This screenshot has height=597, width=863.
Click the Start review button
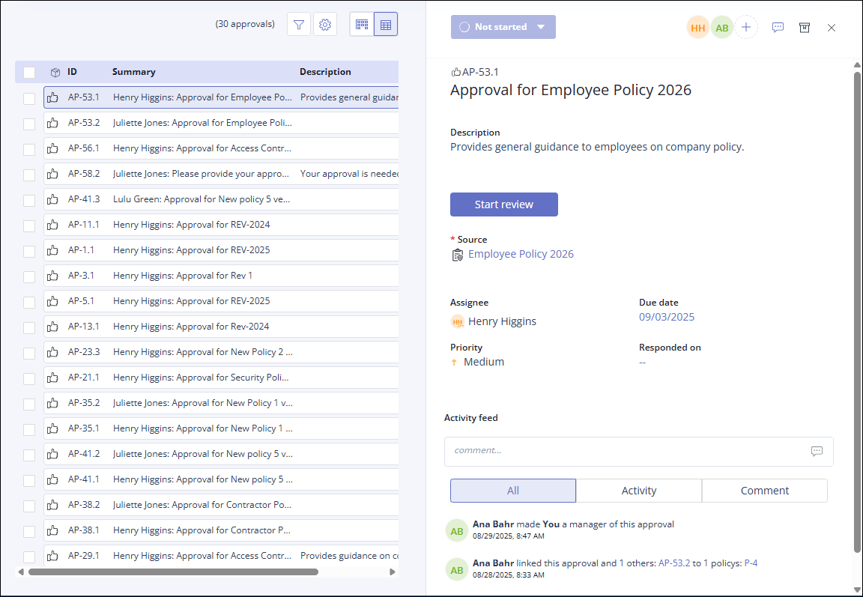(x=503, y=204)
